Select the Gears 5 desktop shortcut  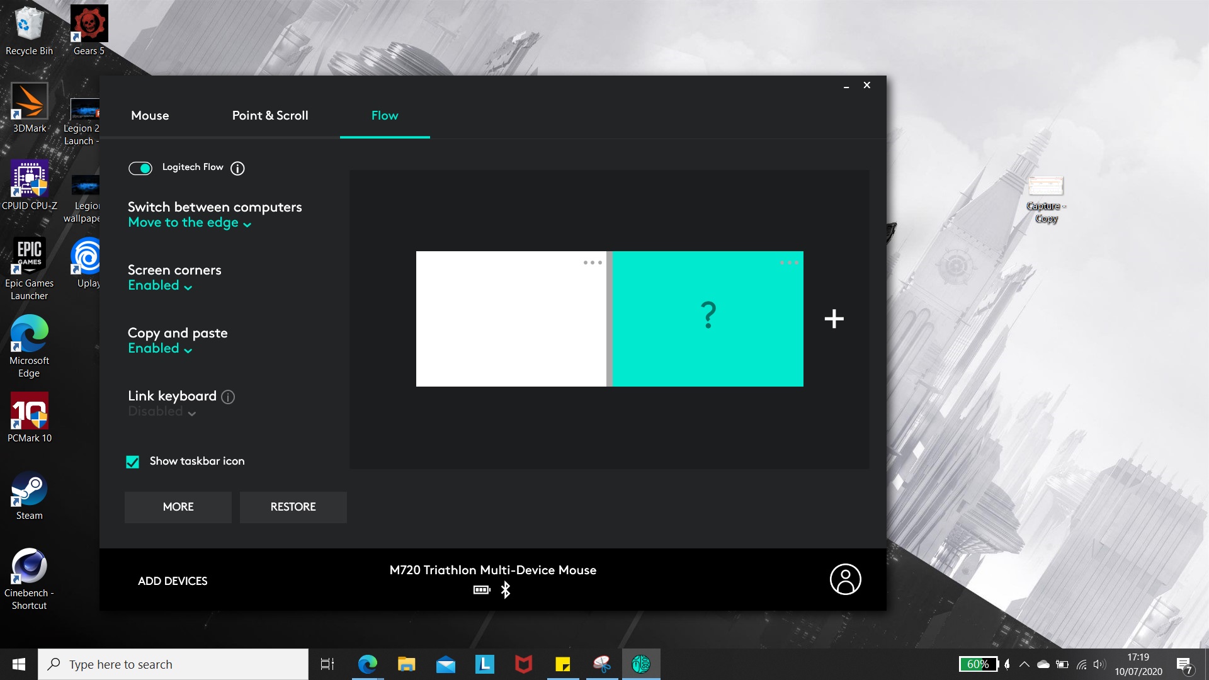click(x=89, y=31)
